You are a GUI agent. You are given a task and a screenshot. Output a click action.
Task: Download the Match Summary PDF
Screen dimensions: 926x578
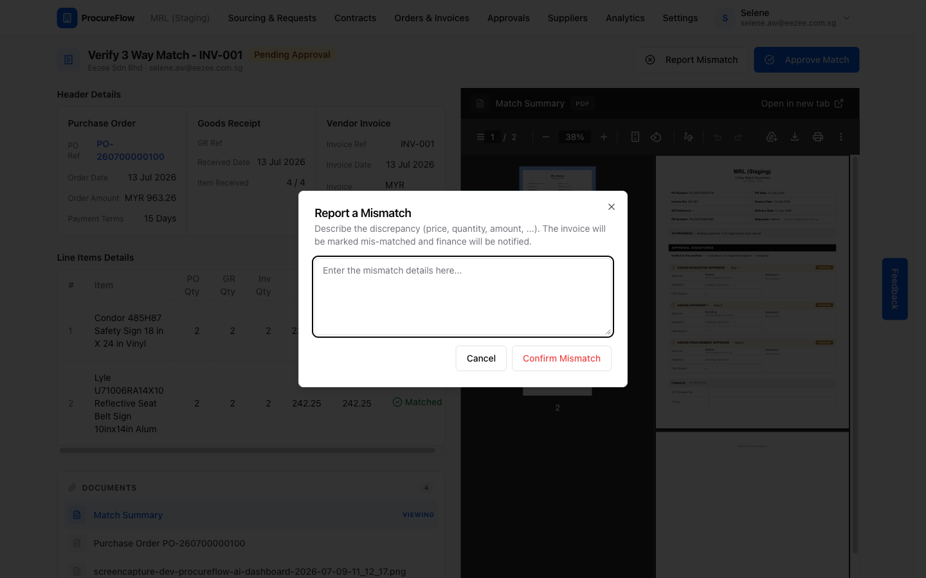(795, 137)
